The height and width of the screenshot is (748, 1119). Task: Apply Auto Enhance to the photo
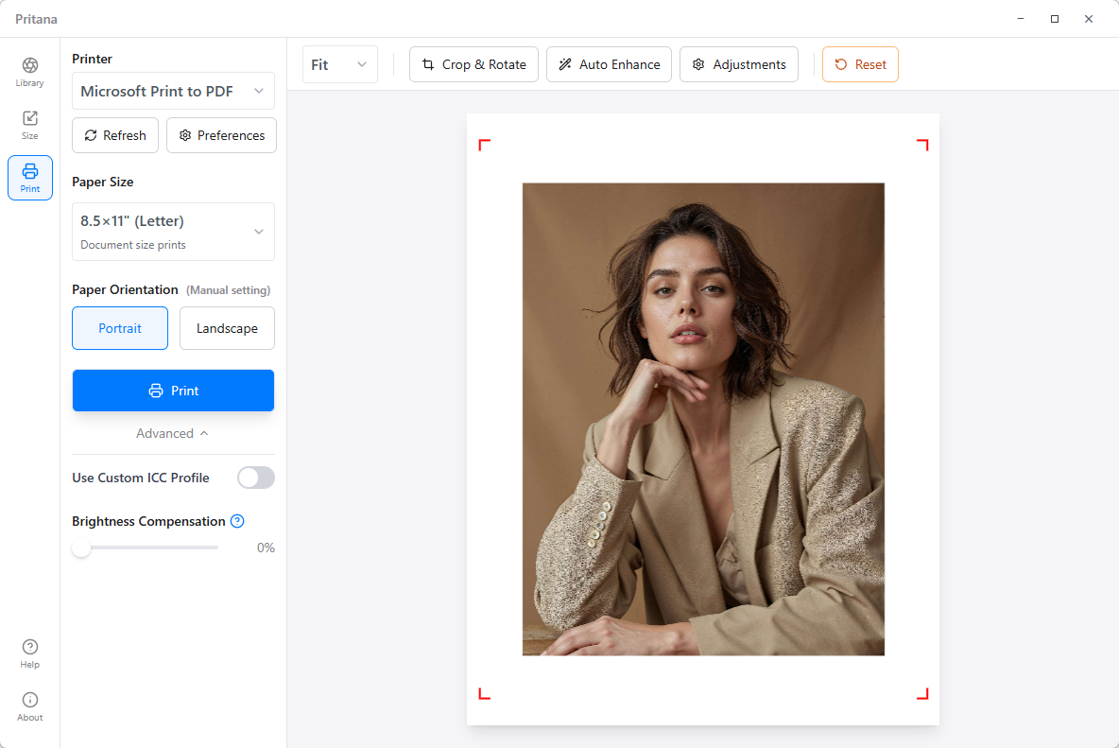[x=609, y=64]
